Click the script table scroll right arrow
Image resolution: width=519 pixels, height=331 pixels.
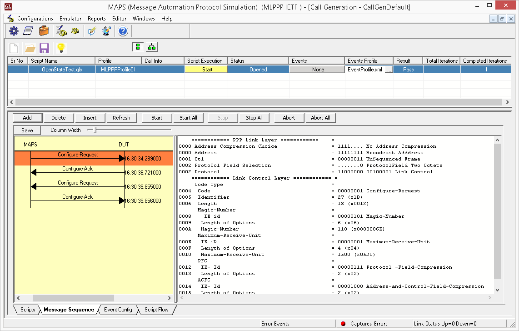508,102
